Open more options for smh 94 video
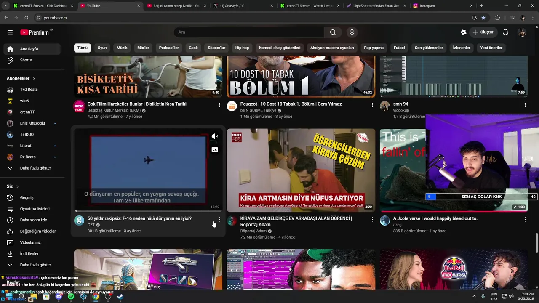The width and height of the screenshot is (539, 303). point(525,105)
